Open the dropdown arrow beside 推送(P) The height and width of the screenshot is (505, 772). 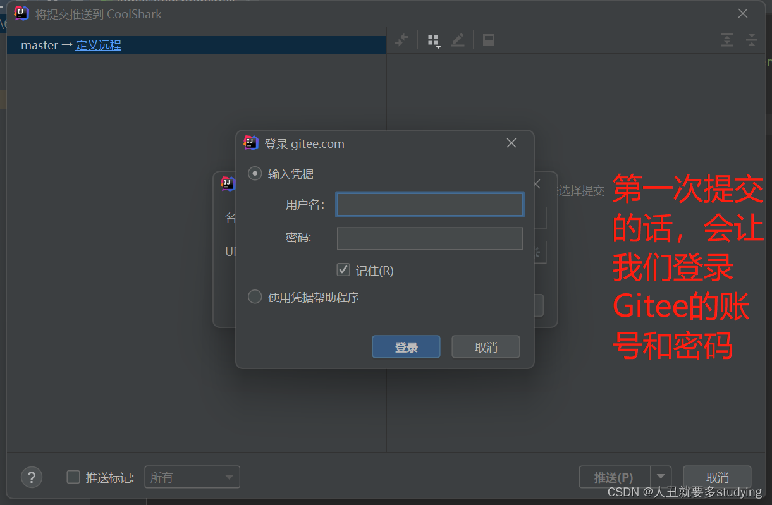point(661,477)
